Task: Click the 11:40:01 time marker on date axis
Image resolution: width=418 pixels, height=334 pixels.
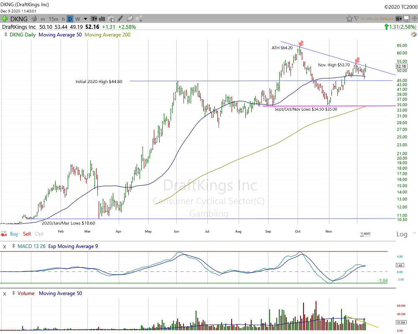Action: coord(365,233)
